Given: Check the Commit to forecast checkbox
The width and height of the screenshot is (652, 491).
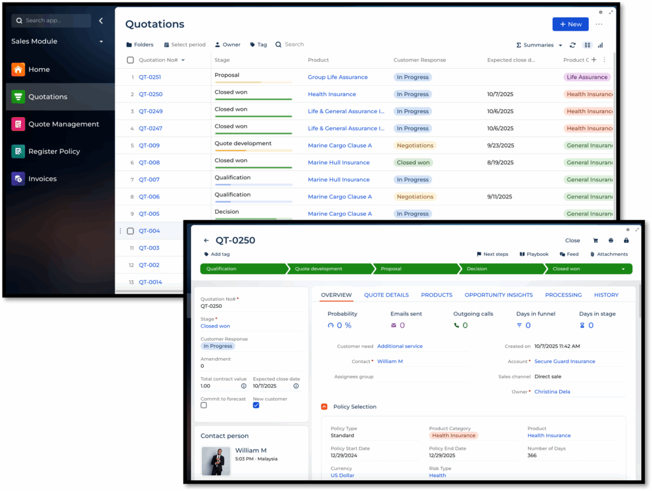Looking at the screenshot, I should (x=204, y=405).
